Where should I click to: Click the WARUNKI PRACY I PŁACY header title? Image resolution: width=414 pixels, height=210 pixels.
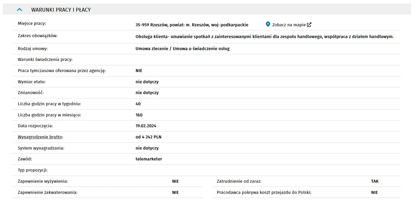click(x=61, y=10)
